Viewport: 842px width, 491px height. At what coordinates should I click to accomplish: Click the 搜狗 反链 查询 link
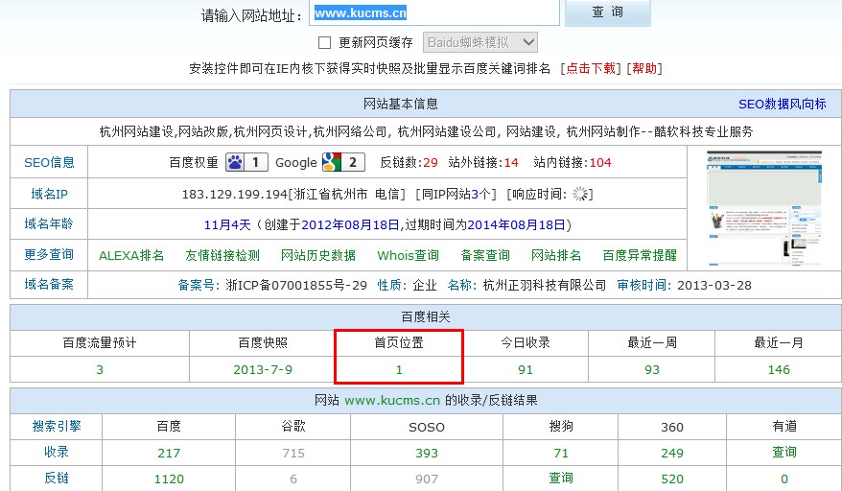click(561, 478)
